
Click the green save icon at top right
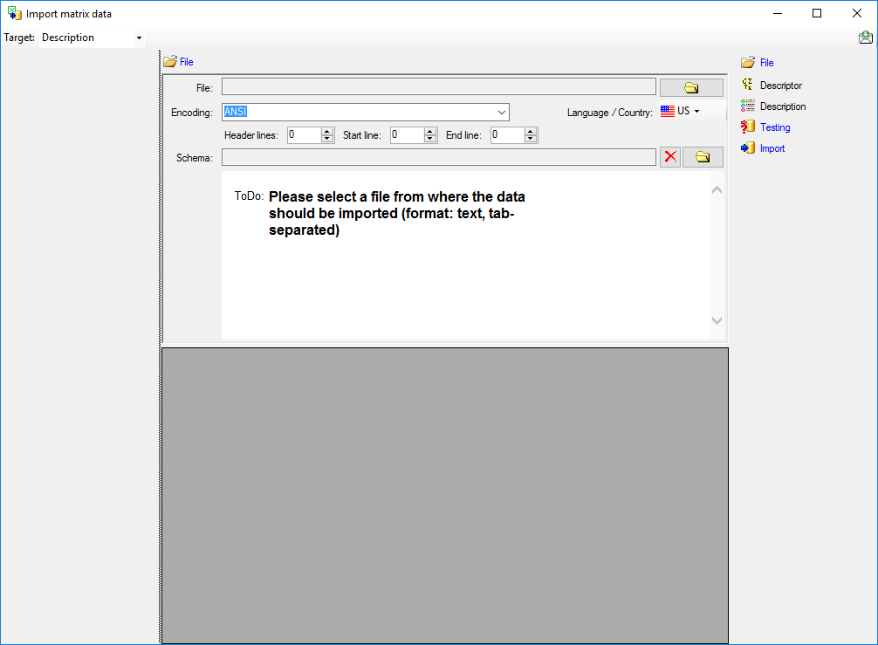click(x=865, y=37)
